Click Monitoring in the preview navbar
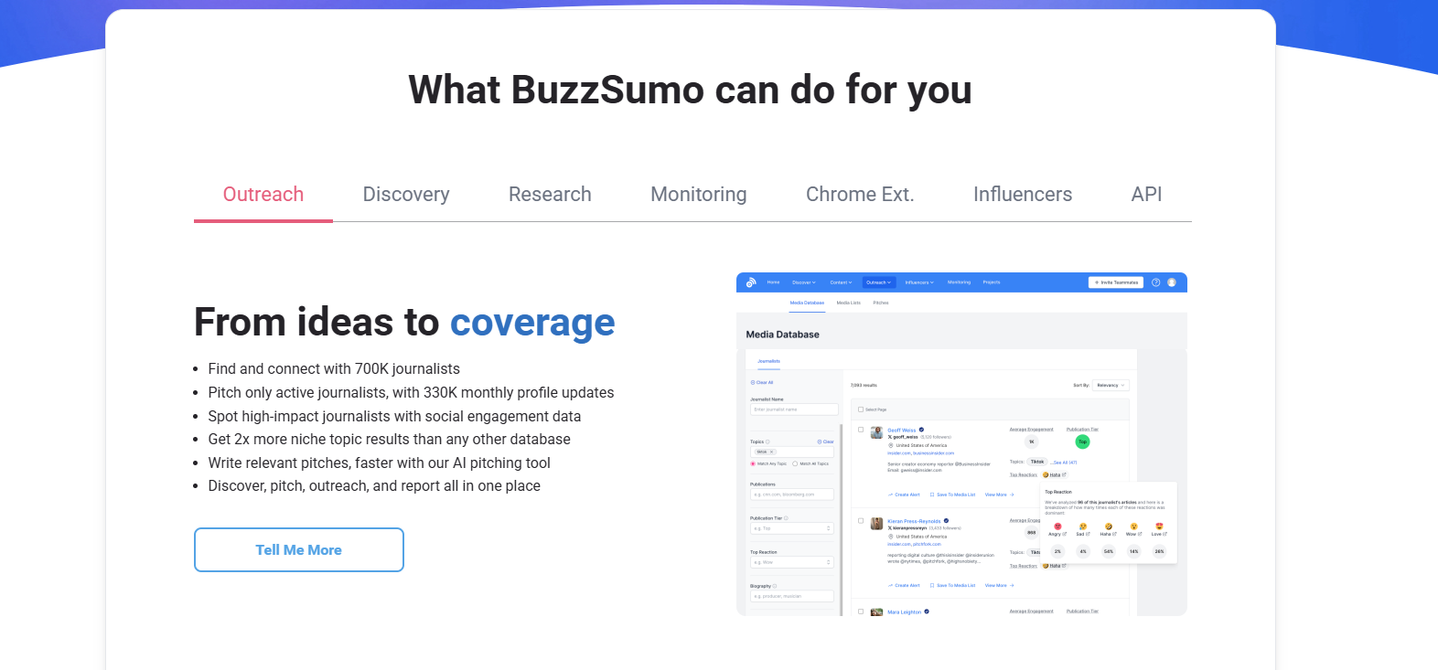This screenshot has height=670, width=1438. 959,282
